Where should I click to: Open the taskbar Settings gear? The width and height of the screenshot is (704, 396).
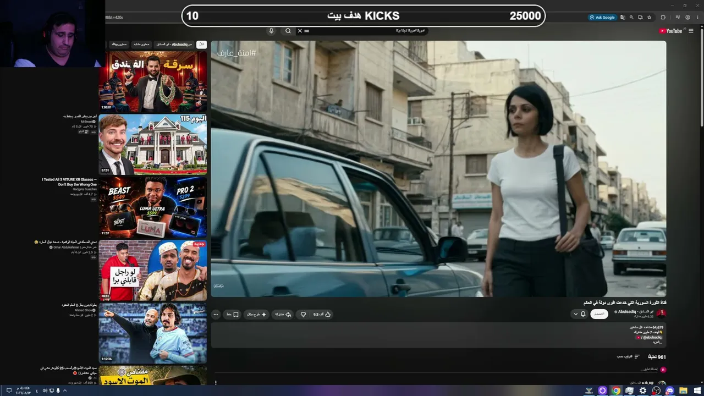(643, 391)
